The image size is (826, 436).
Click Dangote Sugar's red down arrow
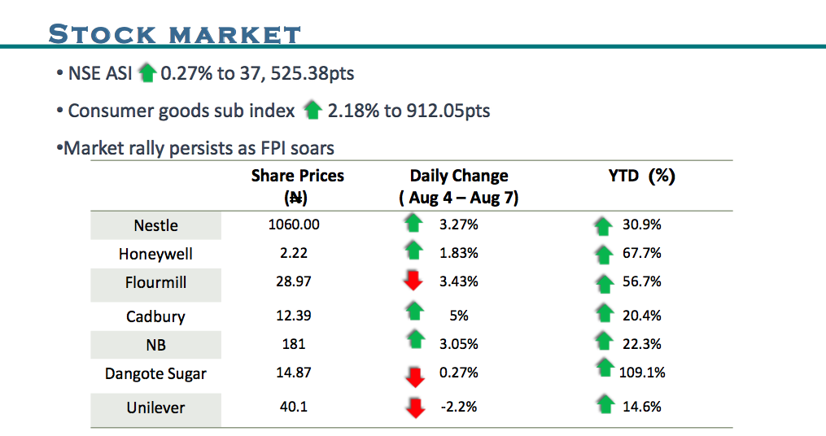click(x=414, y=375)
